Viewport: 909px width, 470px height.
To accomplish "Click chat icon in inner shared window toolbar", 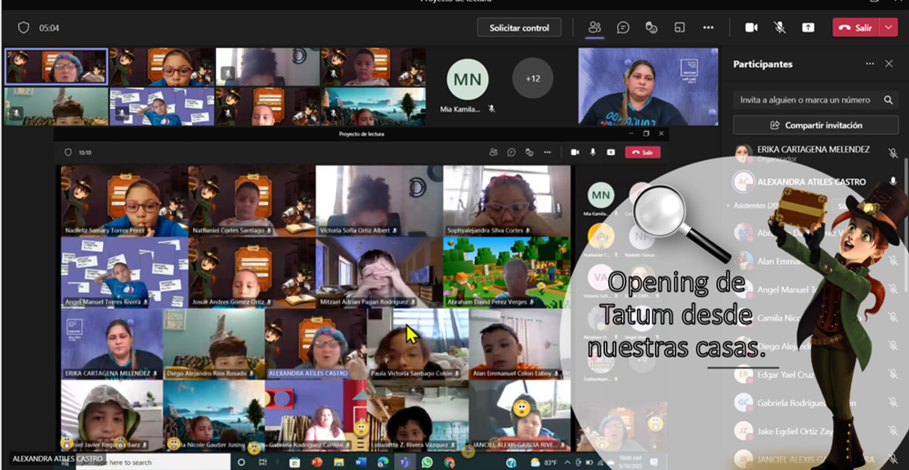I will pos(512,153).
